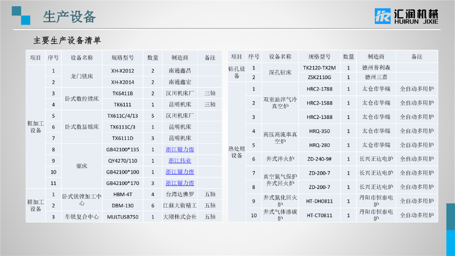The height and width of the screenshot is (256, 455).
Task: Select the equipment name 卧式铣镗加工中心
Action: point(82,200)
